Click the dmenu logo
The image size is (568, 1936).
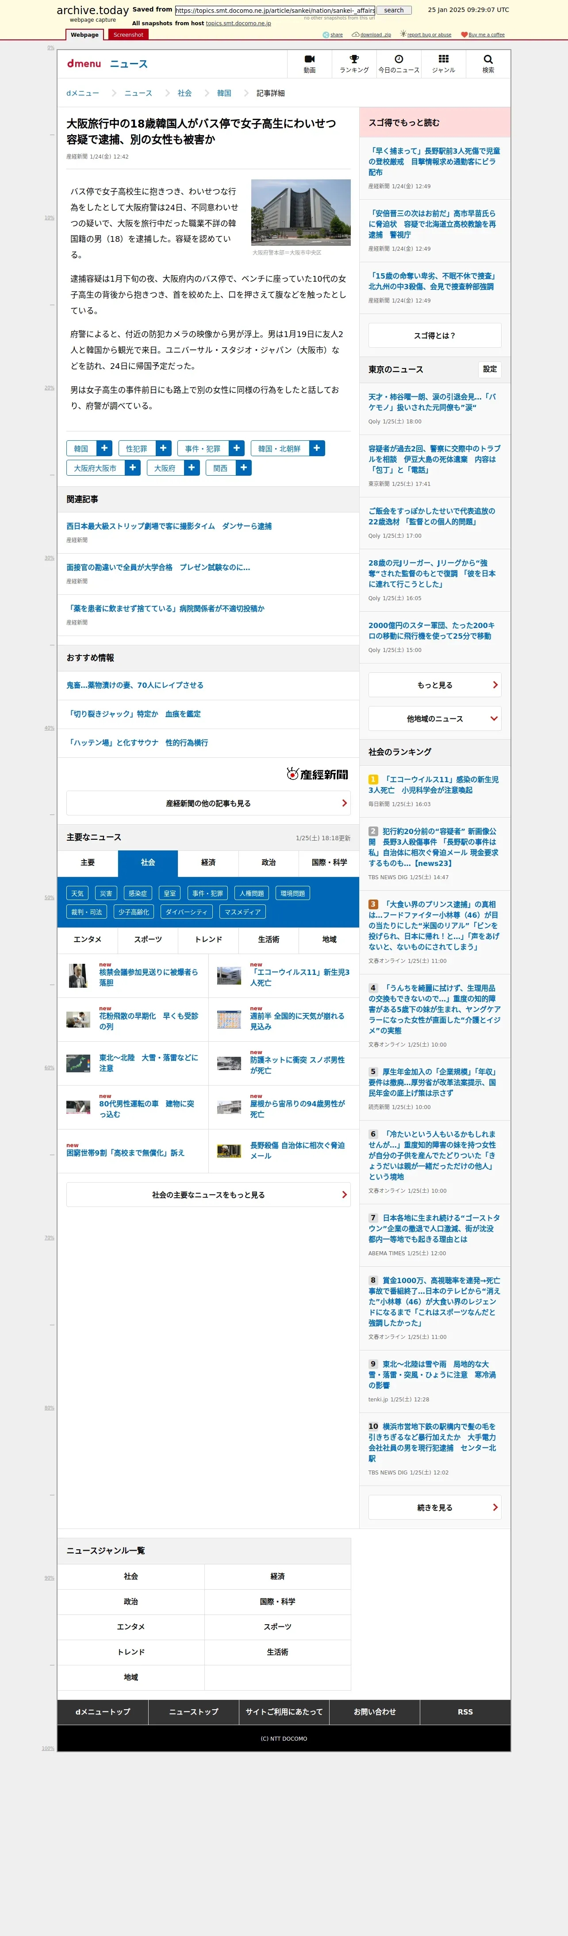pos(83,64)
